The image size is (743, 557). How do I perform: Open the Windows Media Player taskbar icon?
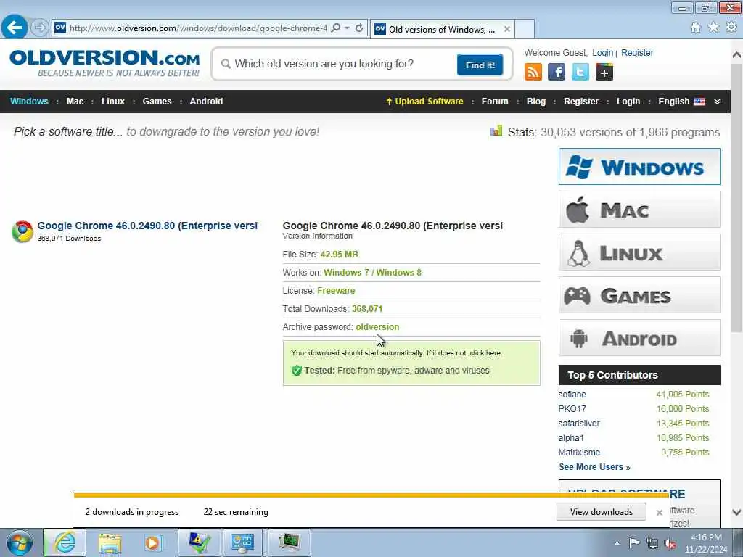click(153, 542)
